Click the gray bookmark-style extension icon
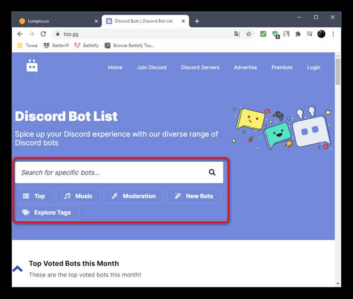Screen dimensions: 353x299 [x=286, y=34]
